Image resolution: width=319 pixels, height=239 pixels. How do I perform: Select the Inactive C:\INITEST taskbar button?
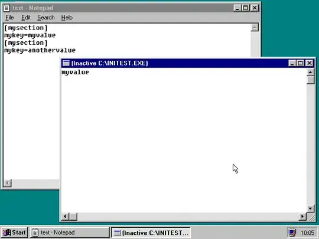[x=151, y=233]
